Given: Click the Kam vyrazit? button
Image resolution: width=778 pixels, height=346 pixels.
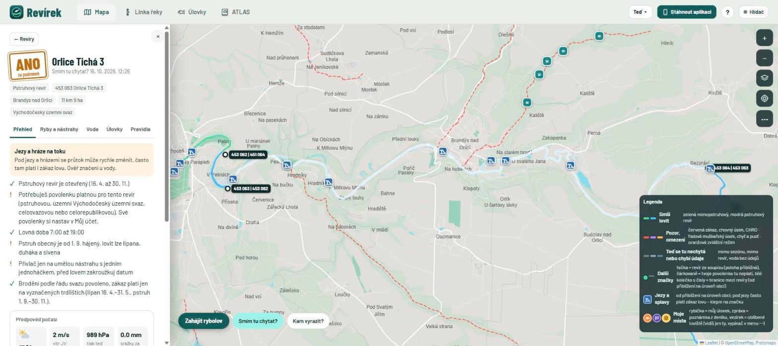Looking at the screenshot, I should 308,321.
